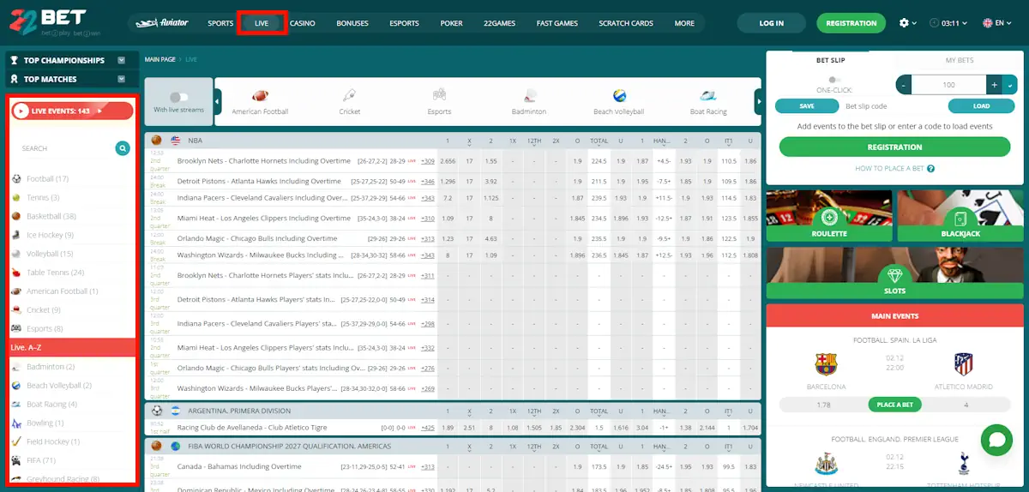Click the Blackjack casino thumbnail
Screen dimensions: 1029x492
click(960, 216)
